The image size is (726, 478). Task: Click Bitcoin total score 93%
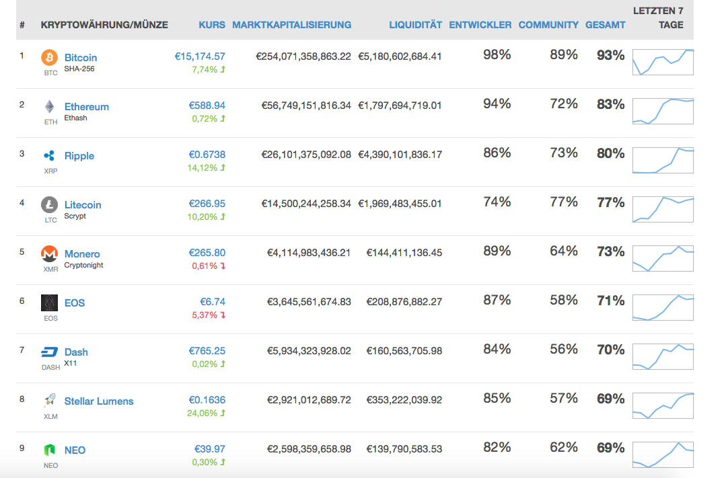click(x=611, y=55)
